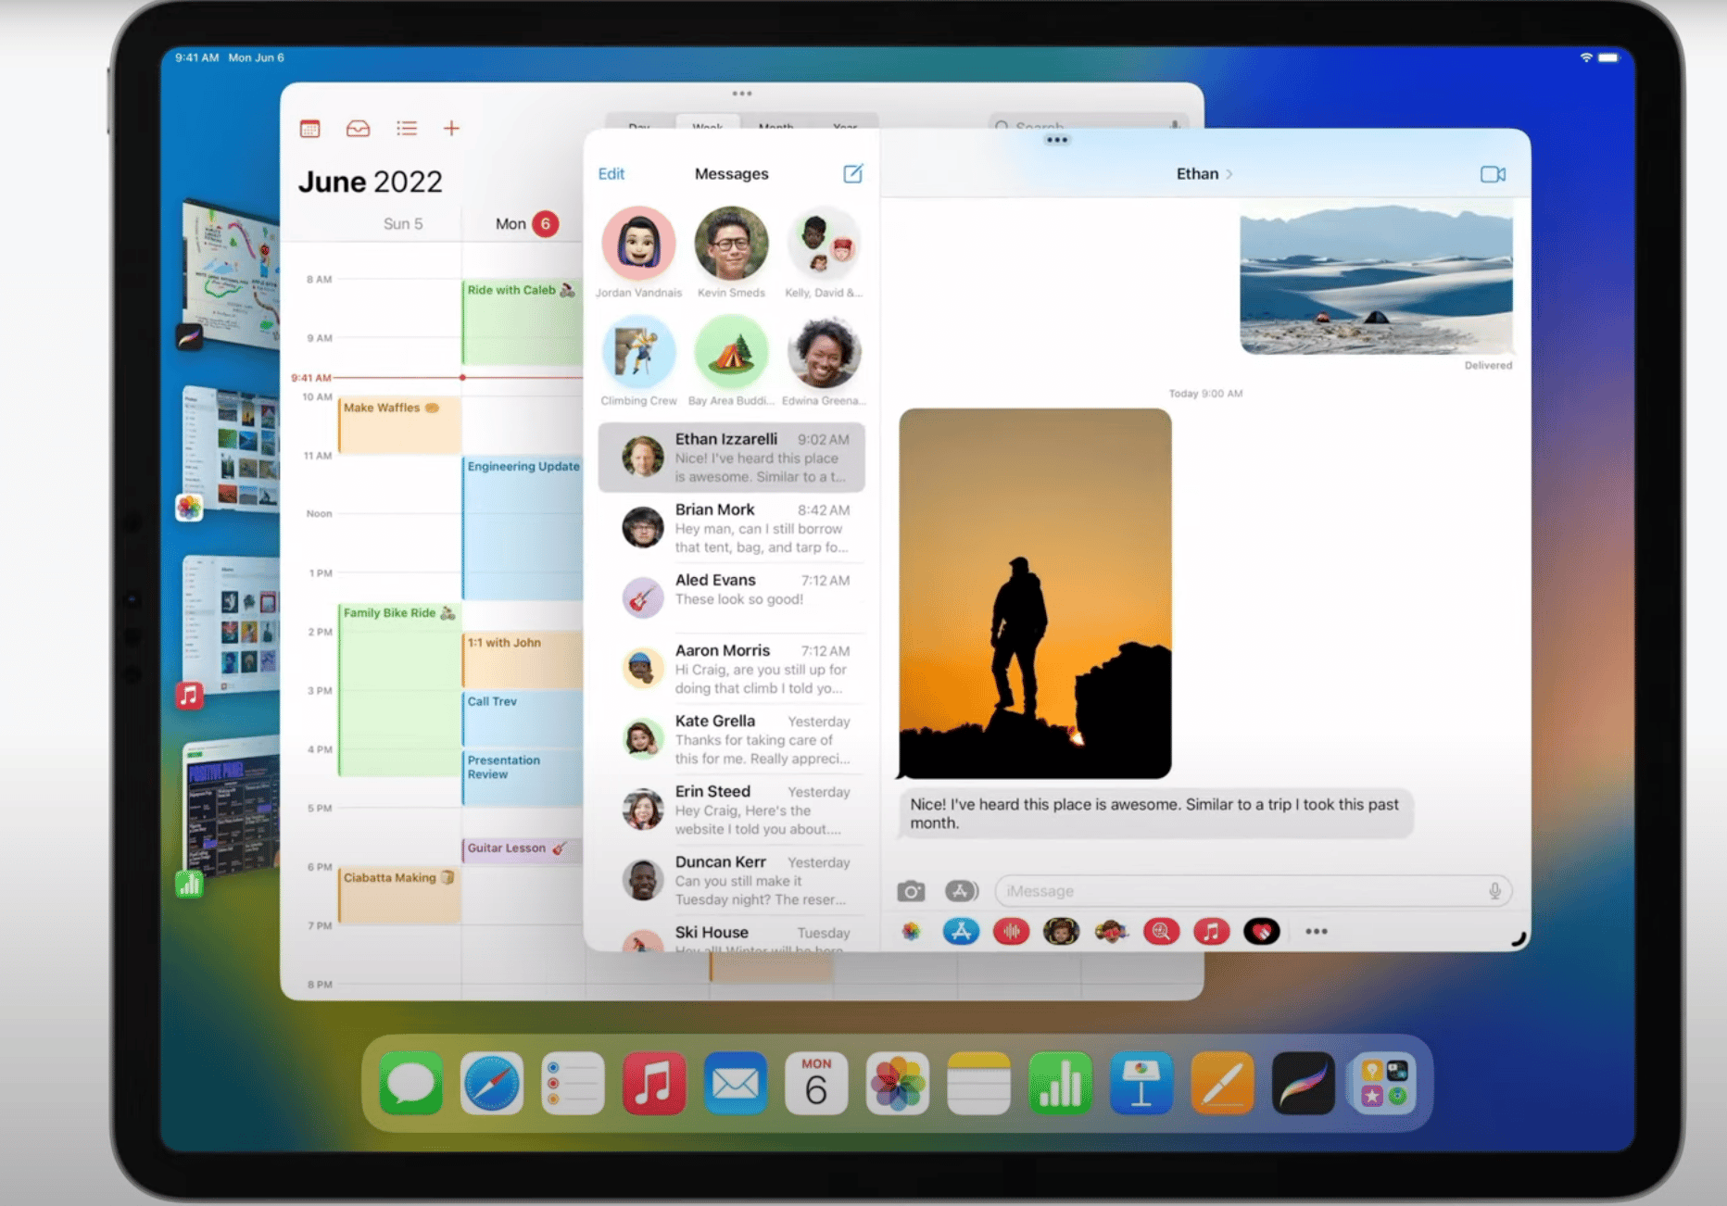Open the Calendar inbox tray icon
The height and width of the screenshot is (1206, 1727).
click(x=358, y=129)
